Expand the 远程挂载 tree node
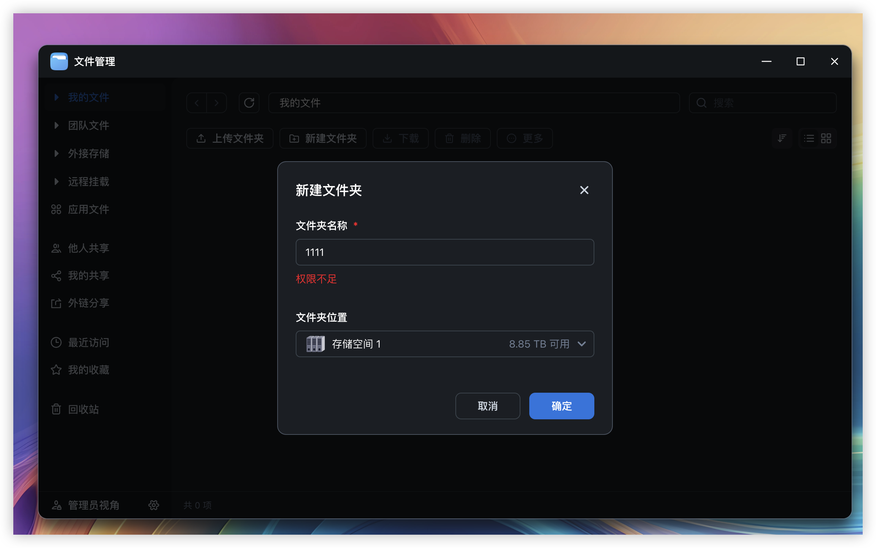 coord(56,182)
